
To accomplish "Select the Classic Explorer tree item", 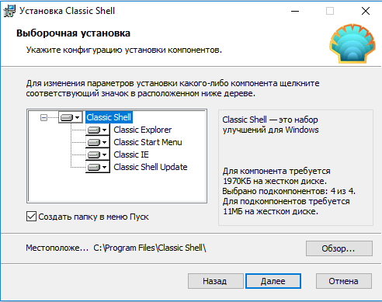I will tap(143, 130).
